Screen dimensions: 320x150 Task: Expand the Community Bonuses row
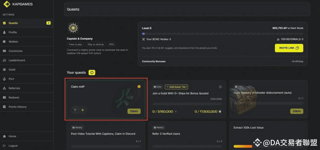tap(222, 61)
